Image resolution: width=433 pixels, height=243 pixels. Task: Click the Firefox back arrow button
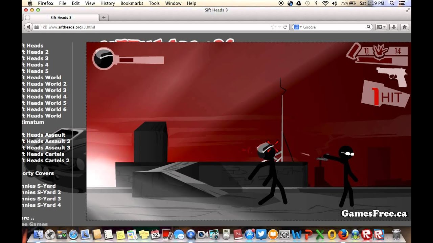click(28, 27)
